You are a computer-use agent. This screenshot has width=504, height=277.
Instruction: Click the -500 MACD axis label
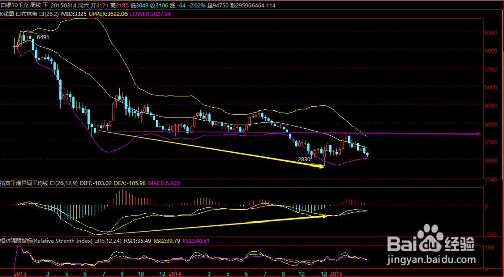tap(490, 235)
